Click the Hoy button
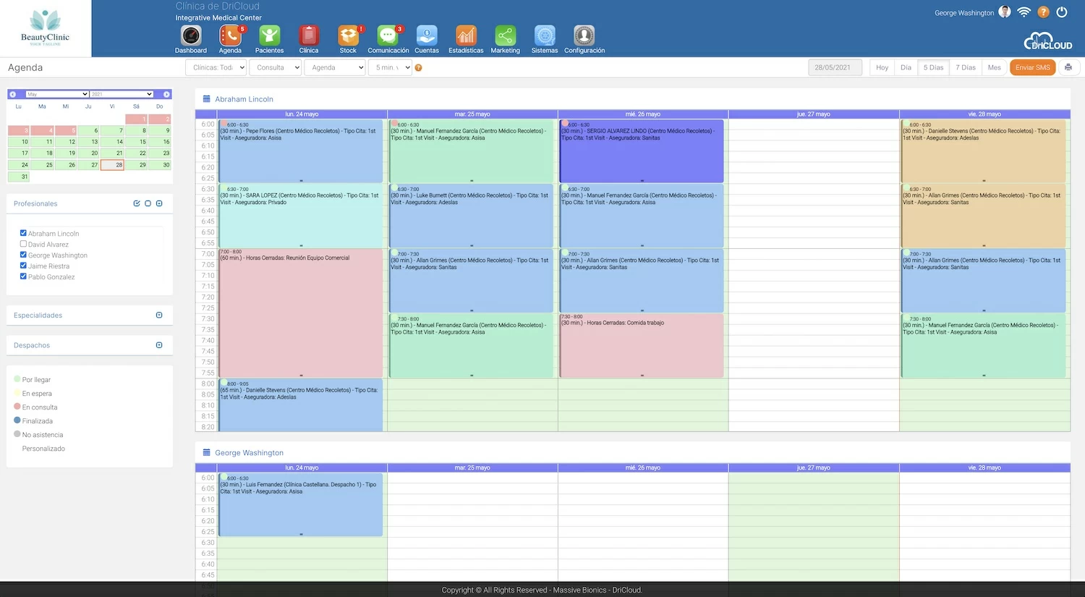Viewport: 1085px width, 597px height. [x=882, y=67]
